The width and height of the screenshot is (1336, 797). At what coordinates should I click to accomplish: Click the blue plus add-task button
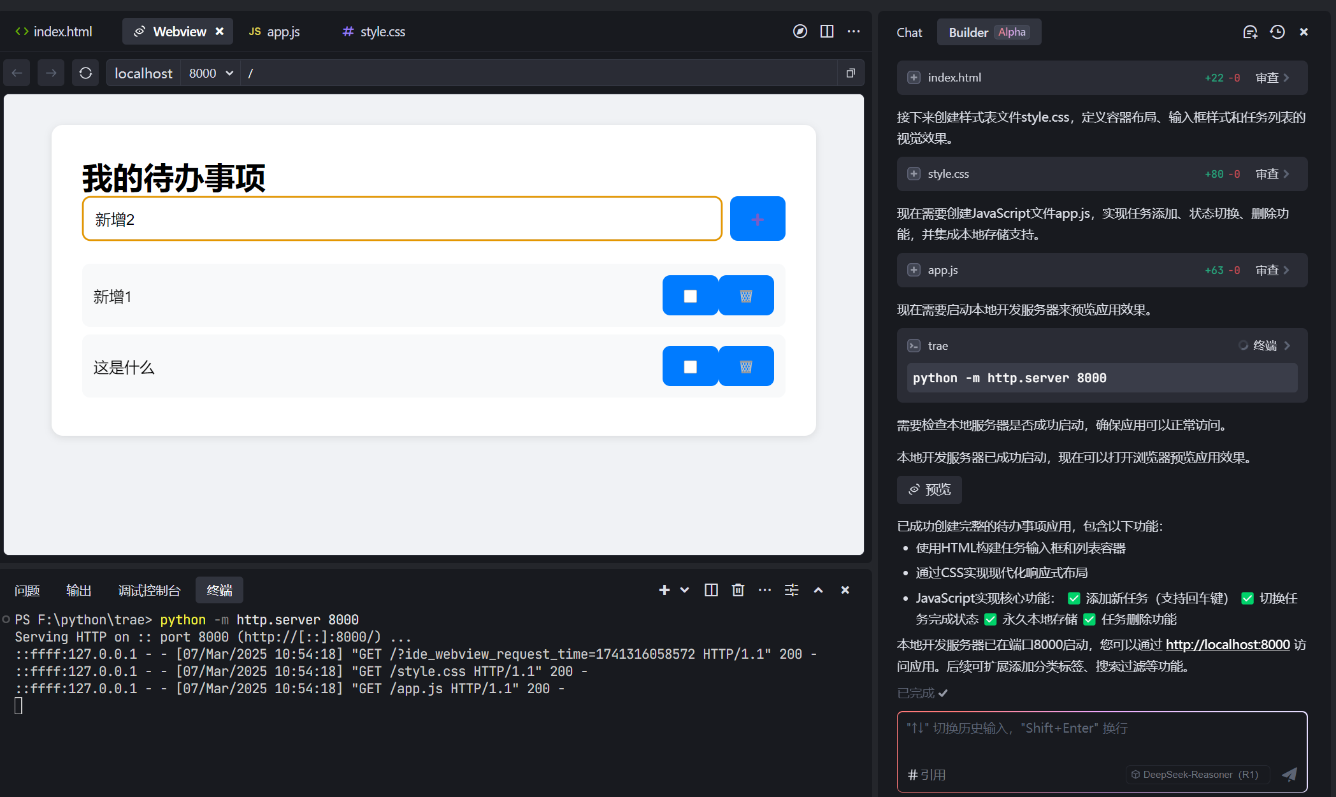(757, 219)
